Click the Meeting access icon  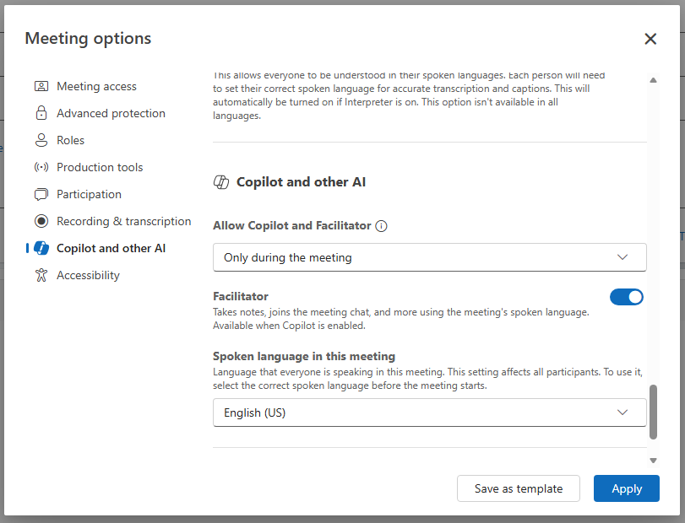41,86
